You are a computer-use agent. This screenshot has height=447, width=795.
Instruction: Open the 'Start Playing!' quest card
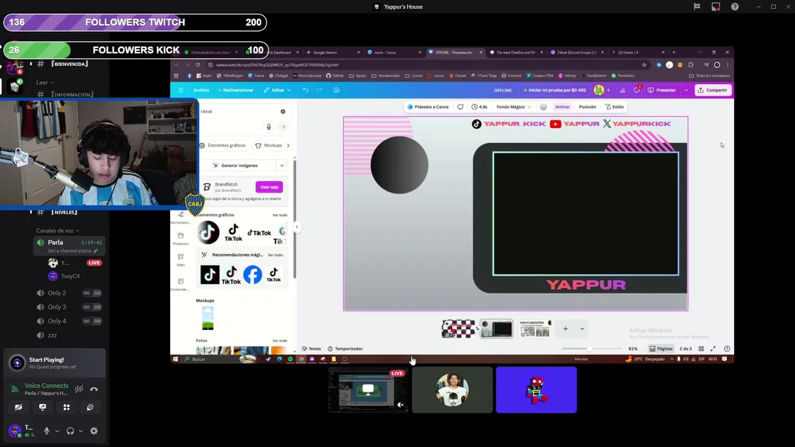pos(55,363)
